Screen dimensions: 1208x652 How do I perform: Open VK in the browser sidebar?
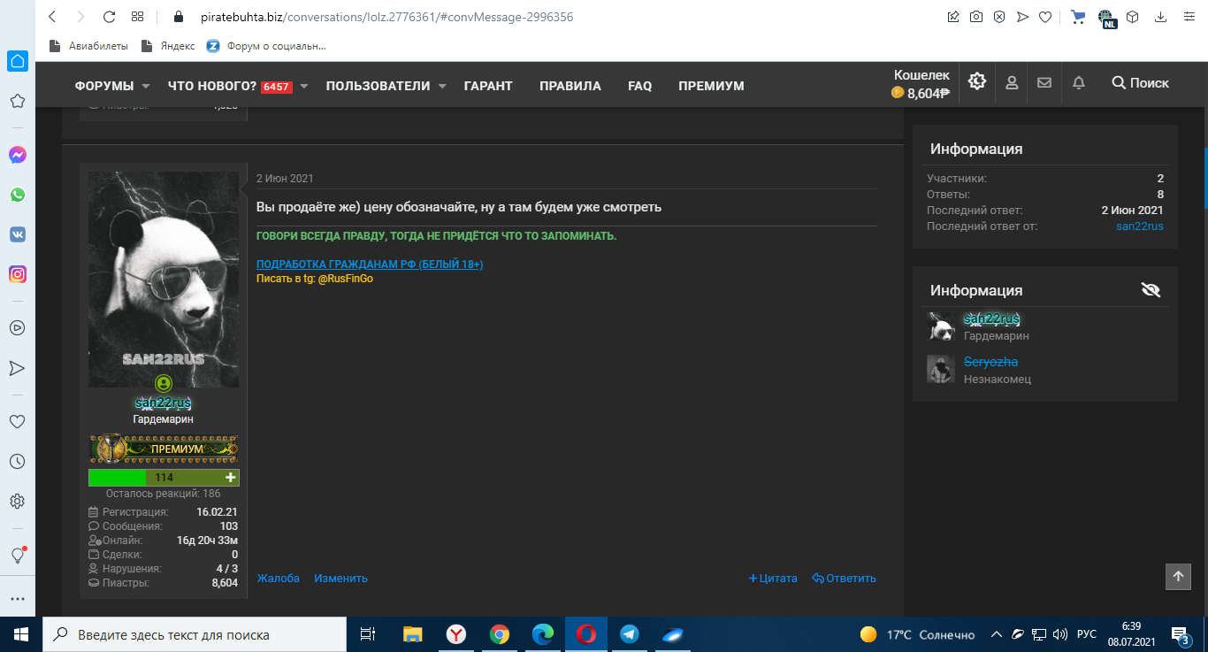17,234
